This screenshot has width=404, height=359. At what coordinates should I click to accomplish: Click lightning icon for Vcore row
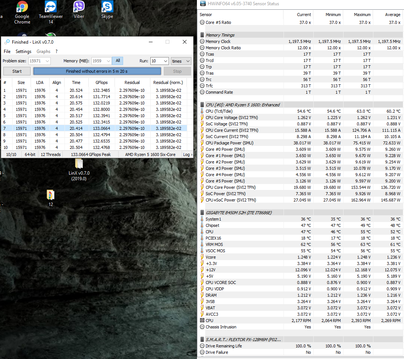(202, 257)
